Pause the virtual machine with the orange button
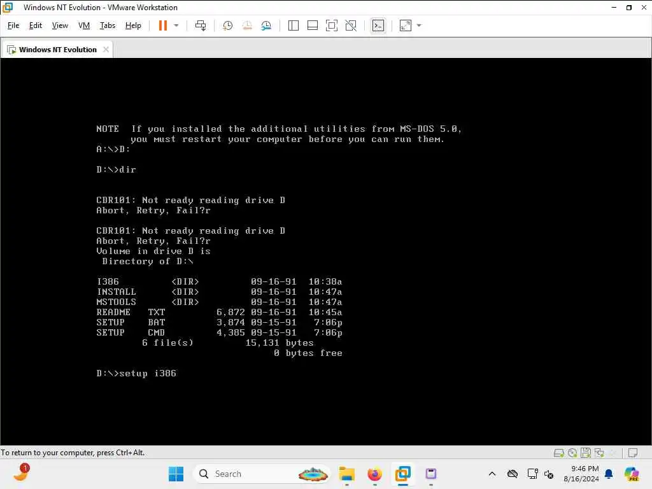 pos(162,25)
